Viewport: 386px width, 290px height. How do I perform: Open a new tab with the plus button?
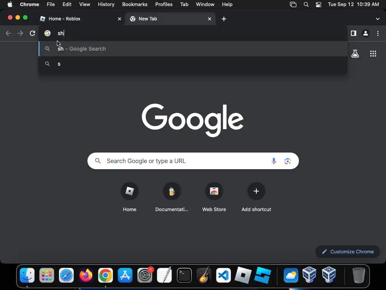tap(224, 19)
